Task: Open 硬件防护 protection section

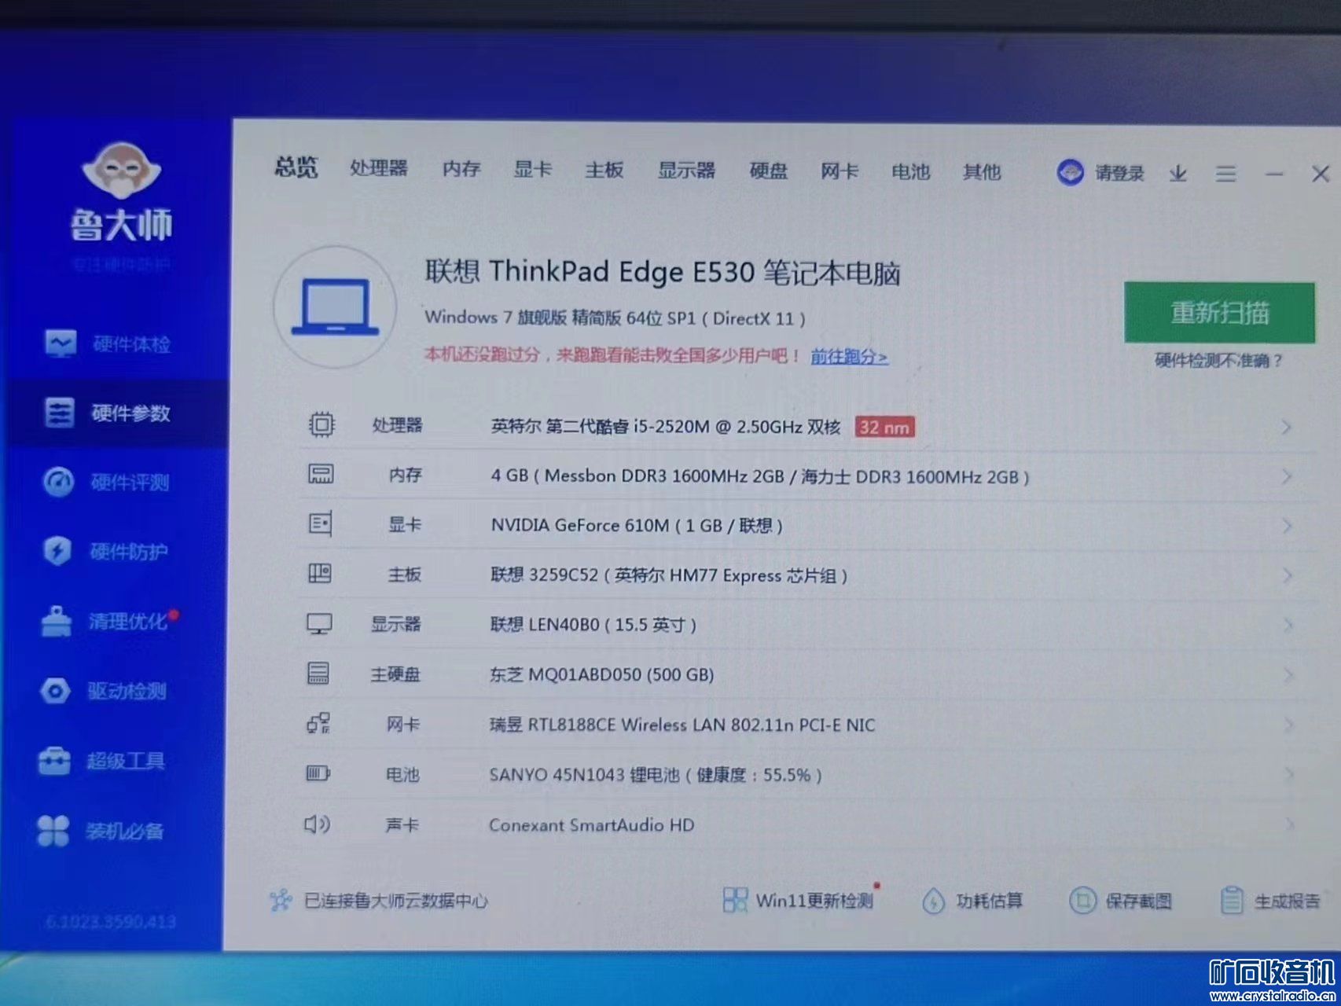Action: click(105, 551)
